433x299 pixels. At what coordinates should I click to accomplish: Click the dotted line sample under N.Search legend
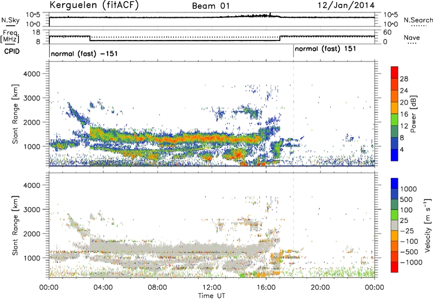(x=418, y=26)
